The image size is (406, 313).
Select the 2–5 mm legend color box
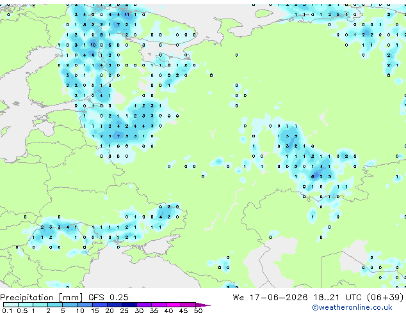tap(55, 305)
